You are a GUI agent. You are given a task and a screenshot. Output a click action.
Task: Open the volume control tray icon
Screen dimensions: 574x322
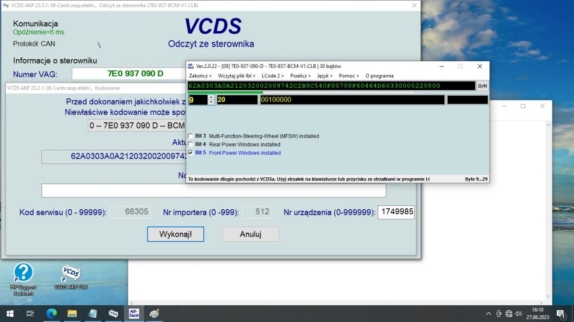[x=519, y=314]
